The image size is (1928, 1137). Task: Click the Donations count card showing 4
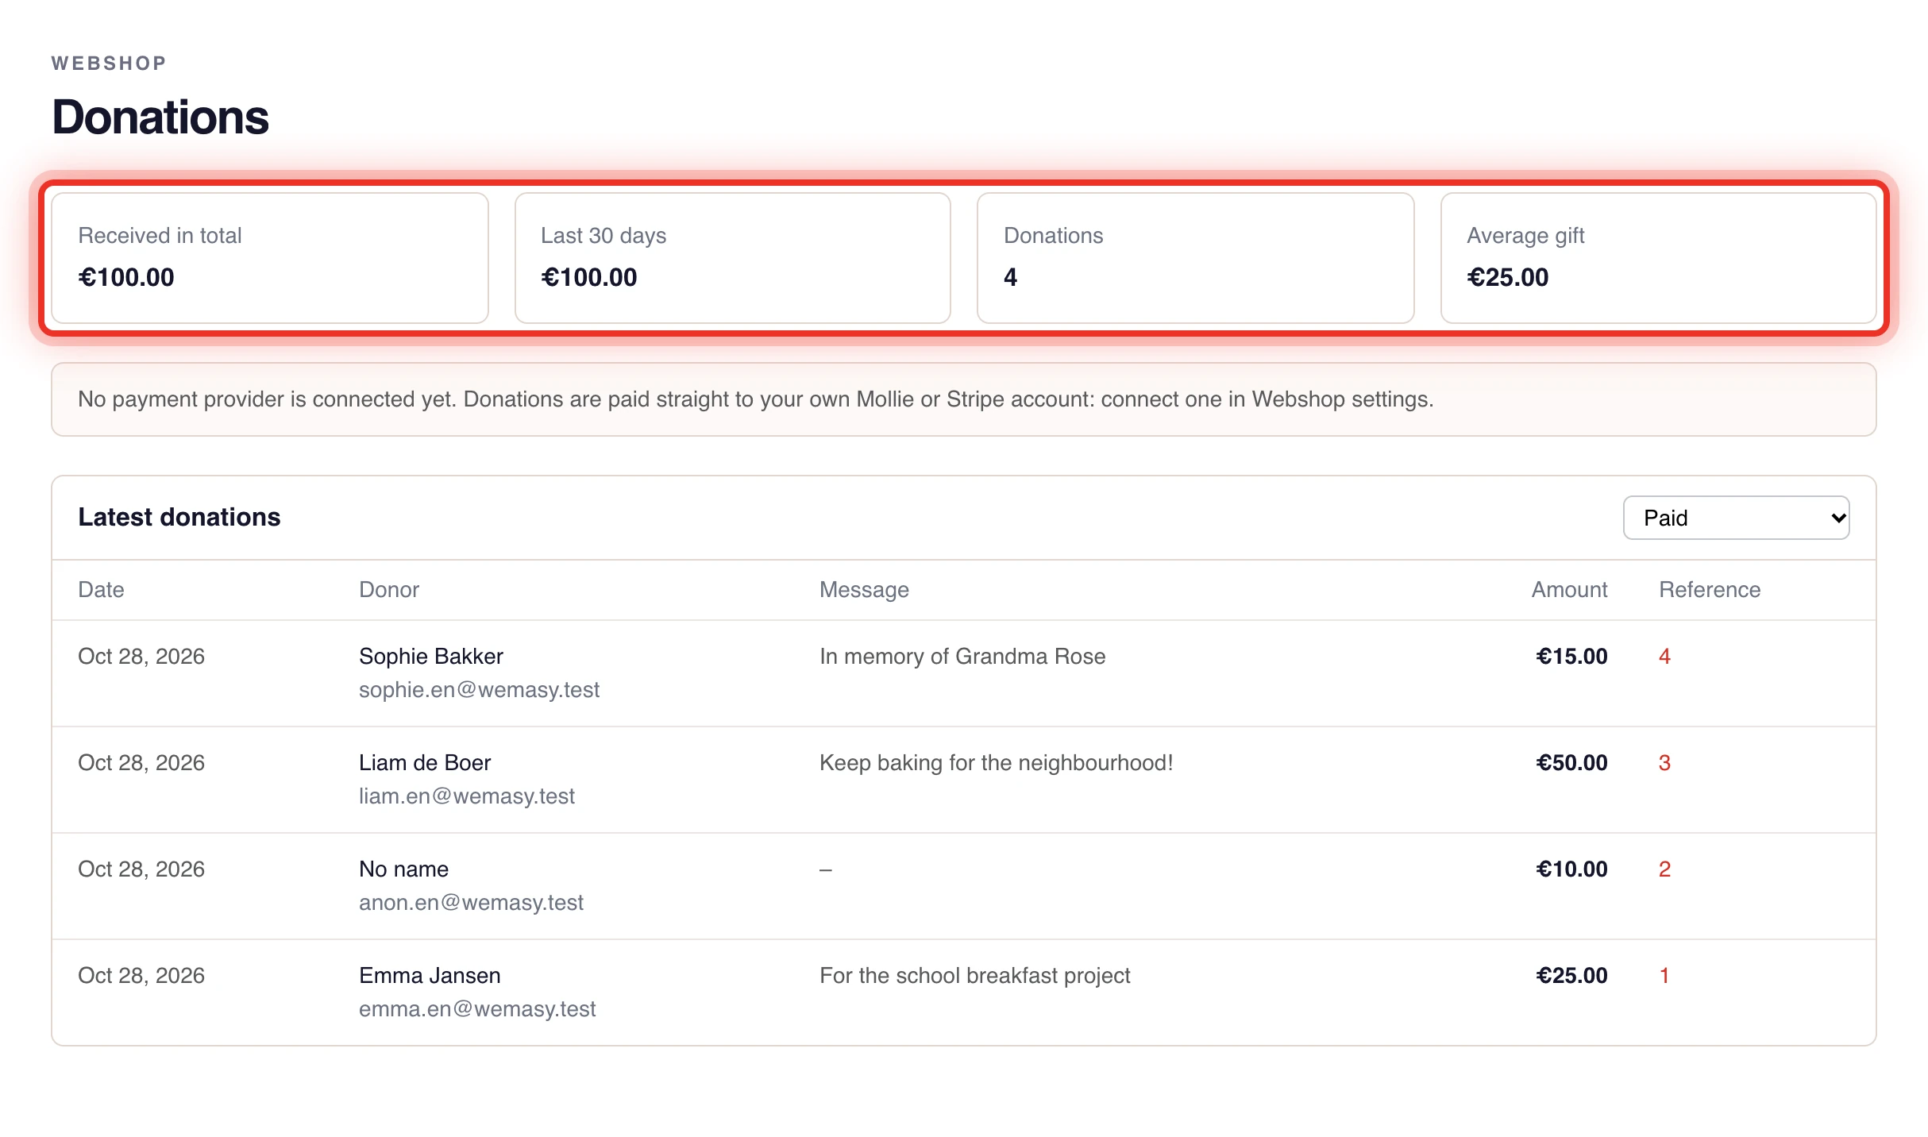tap(1196, 258)
